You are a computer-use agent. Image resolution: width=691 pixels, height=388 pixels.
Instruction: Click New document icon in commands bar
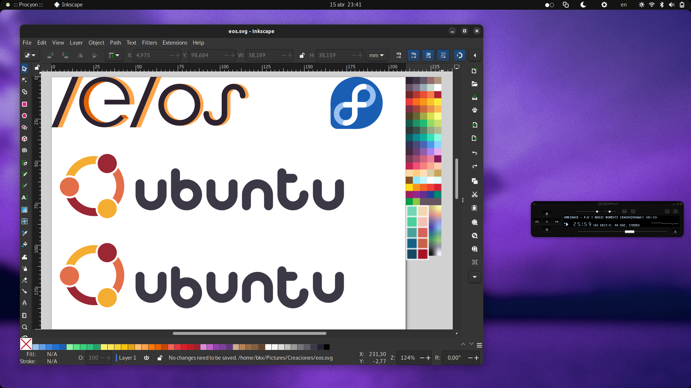click(x=474, y=71)
